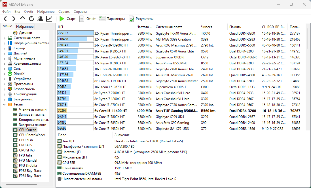Expand the Сеть tree node

click(x=4, y=69)
